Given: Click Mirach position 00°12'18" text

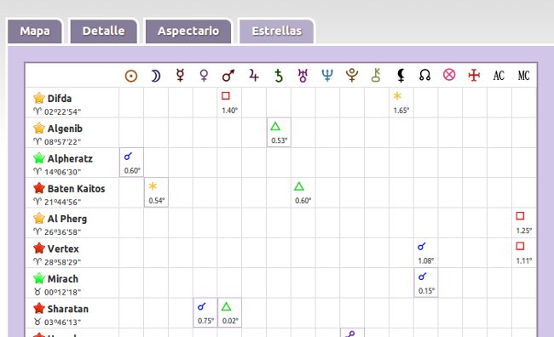Looking at the screenshot, I should (x=62, y=292).
